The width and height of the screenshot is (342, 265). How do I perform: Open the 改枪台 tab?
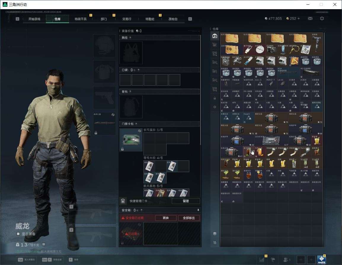173,19
